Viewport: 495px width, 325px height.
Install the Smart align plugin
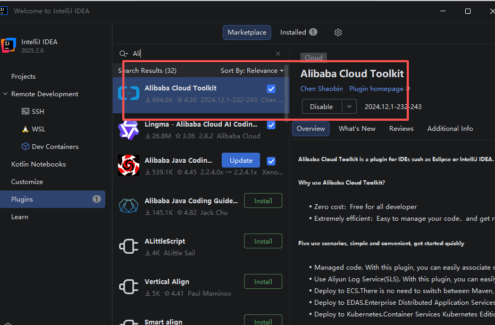[263, 320]
